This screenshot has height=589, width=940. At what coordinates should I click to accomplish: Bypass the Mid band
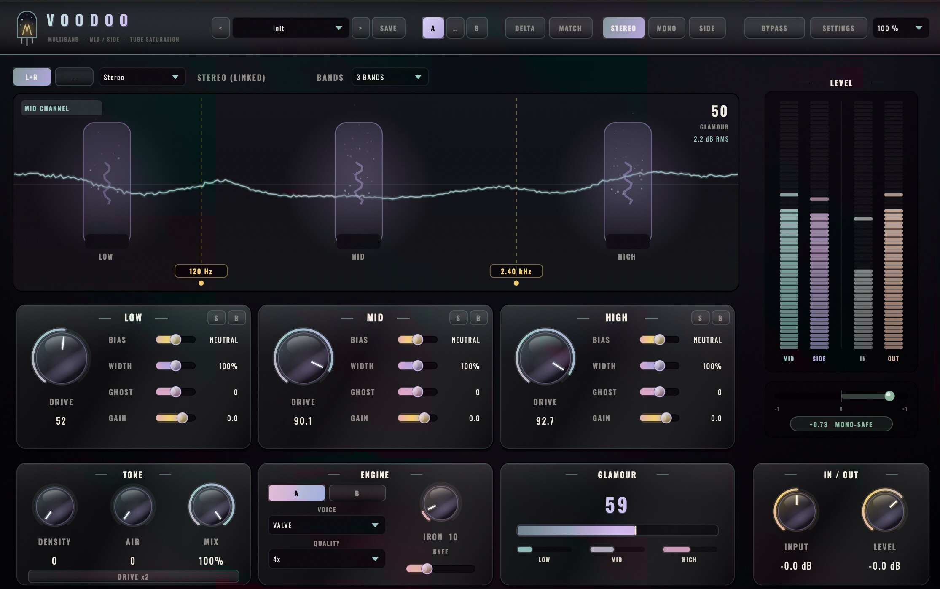[x=478, y=318]
